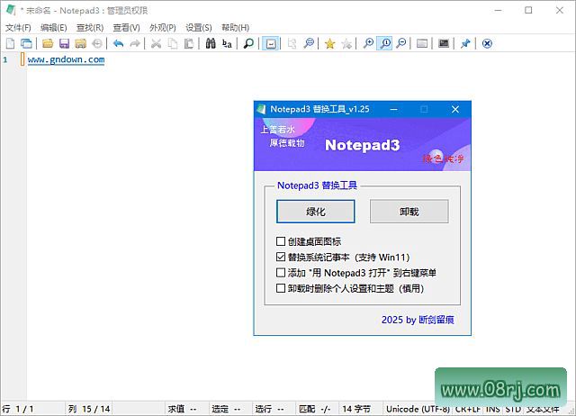
Task: Click the 绿化 button
Action: (316, 212)
